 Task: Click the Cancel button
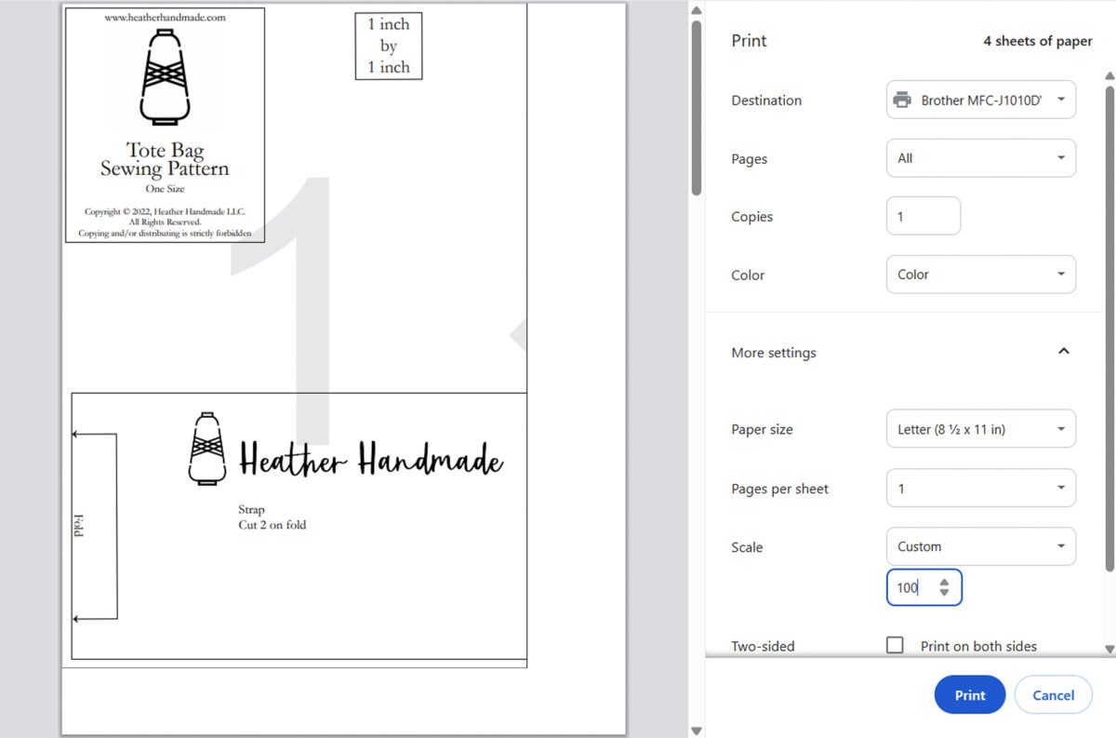[x=1054, y=694]
